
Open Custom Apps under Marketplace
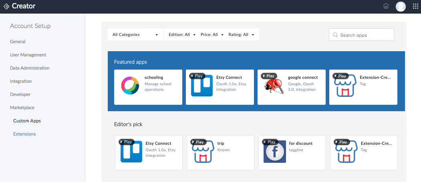[27, 121]
